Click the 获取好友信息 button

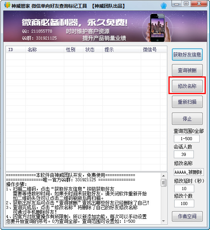point(187,55)
